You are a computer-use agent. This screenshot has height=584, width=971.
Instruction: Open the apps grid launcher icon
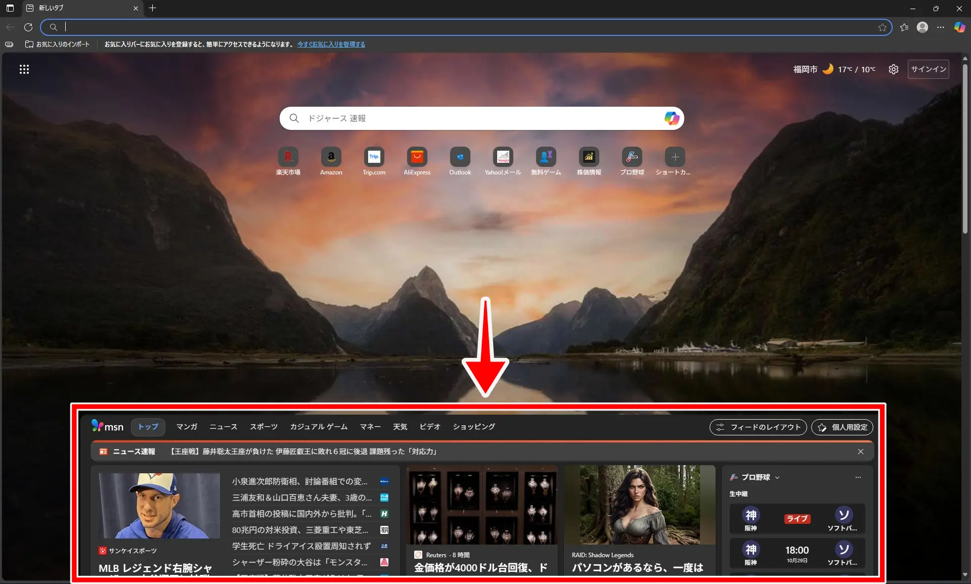click(x=24, y=69)
